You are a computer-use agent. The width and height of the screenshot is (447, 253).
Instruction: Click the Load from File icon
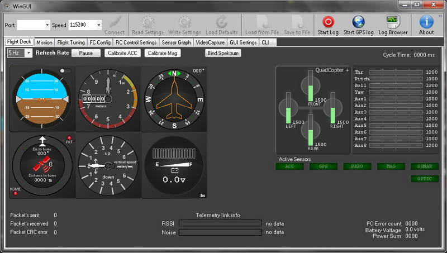[262, 22]
